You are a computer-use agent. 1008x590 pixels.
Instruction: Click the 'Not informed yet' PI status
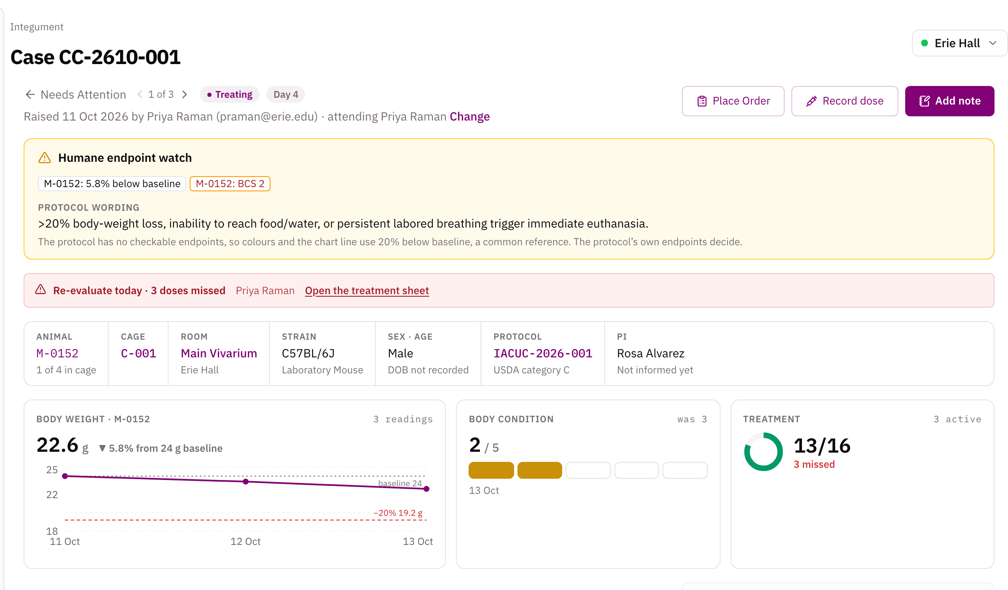coord(655,370)
